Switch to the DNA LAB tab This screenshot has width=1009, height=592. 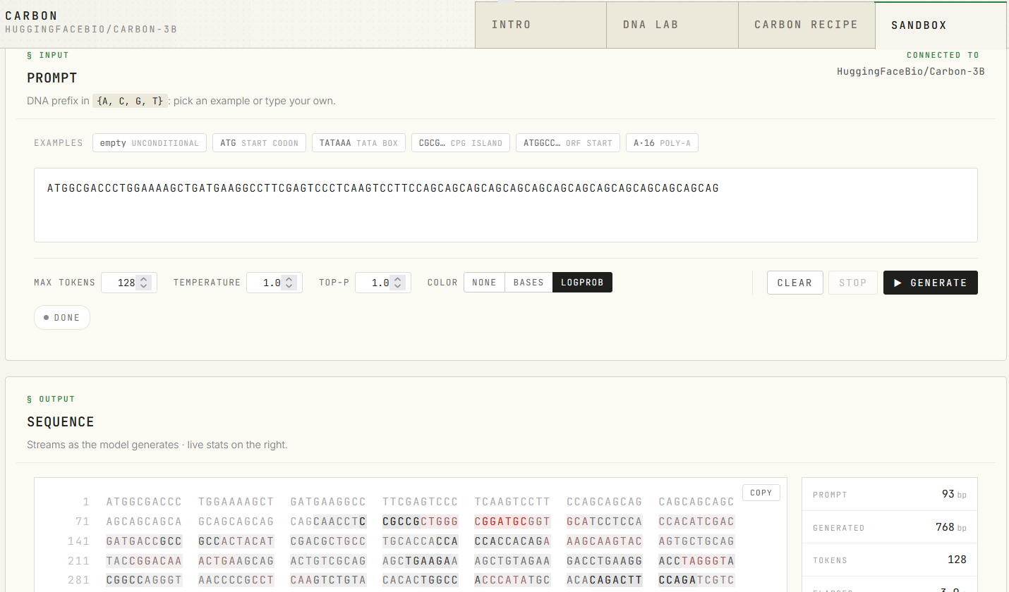[x=672, y=25]
